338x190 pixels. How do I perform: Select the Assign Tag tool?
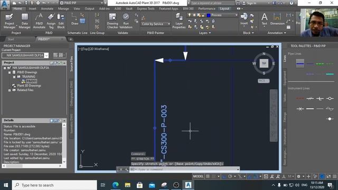click(x=51, y=21)
